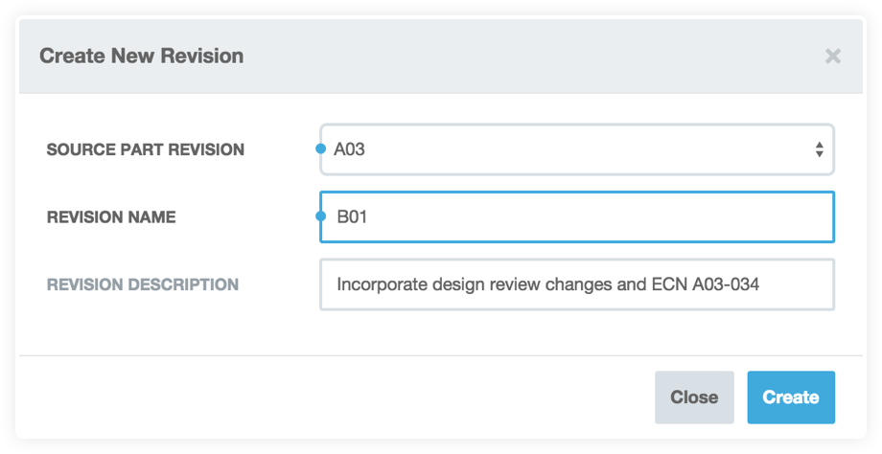Focus the Revision Name input field

577,216
